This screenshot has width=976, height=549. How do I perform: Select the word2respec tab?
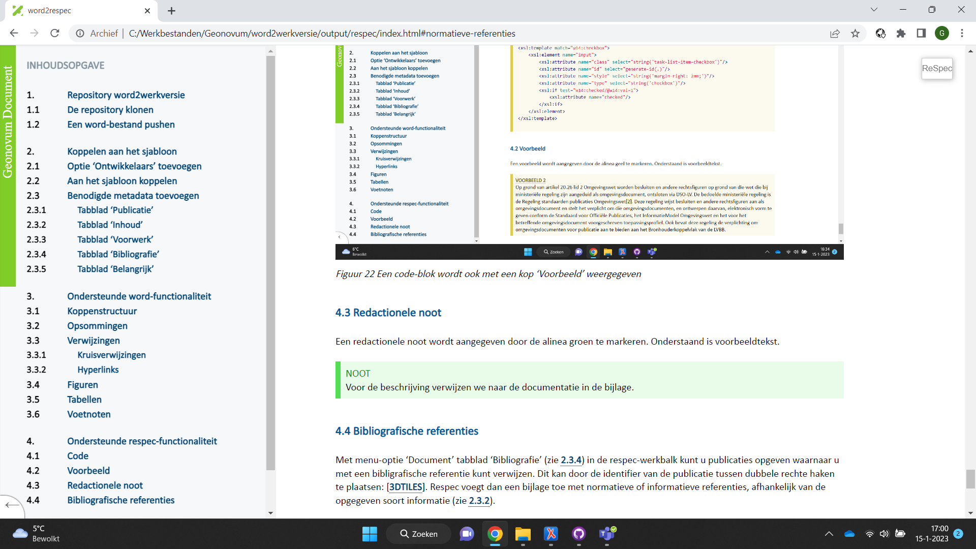(x=81, y=11)
